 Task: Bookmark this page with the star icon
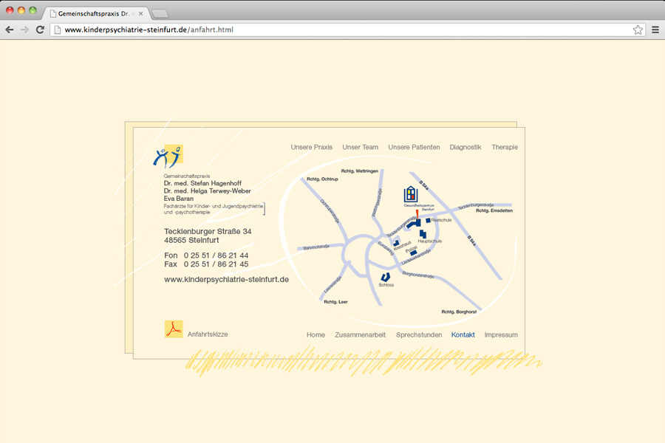pyautogui.click(x=638, y=30)
